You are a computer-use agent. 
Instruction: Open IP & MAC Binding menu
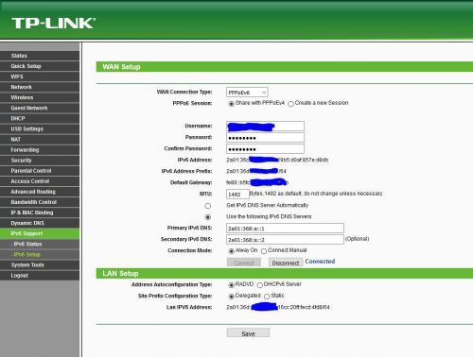tap(40, 212)
